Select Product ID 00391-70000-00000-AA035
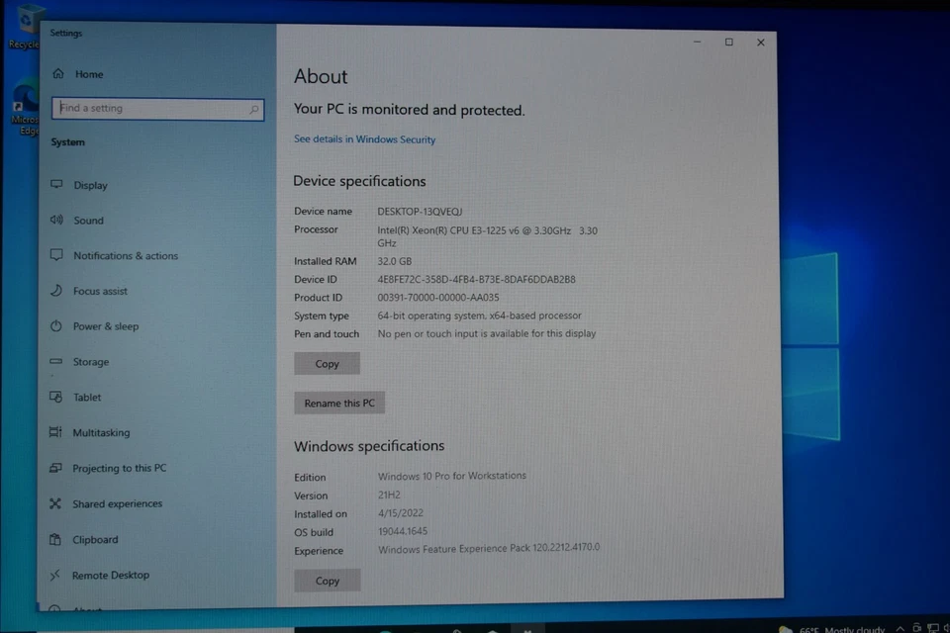 (438, 298)
